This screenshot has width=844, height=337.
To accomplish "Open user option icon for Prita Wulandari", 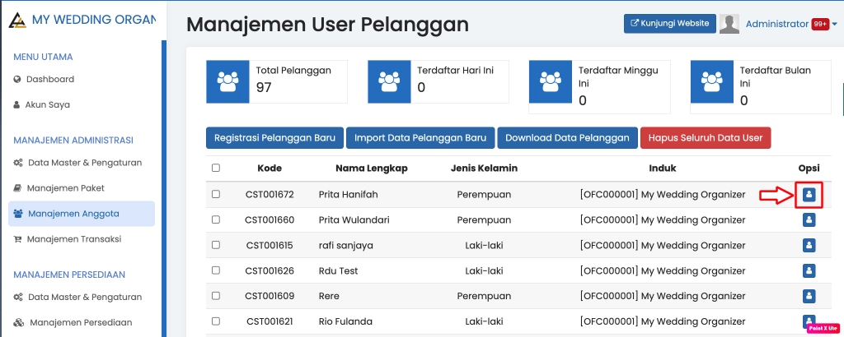I will pos(809,220).
